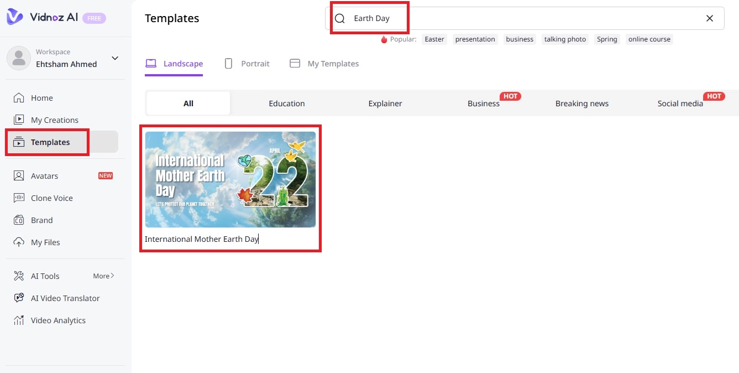Click the search magnifier icon
739x373 pixels.
point(339,18)
